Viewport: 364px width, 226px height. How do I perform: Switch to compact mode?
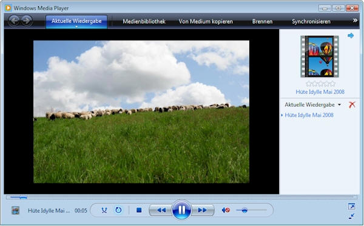click(x=351, y=216)
